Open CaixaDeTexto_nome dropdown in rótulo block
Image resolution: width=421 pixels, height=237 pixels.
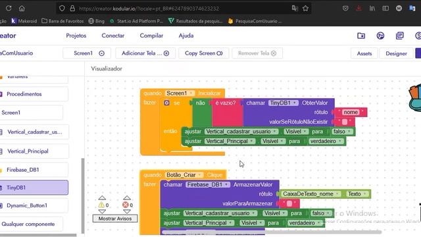[x=311, y=194]
